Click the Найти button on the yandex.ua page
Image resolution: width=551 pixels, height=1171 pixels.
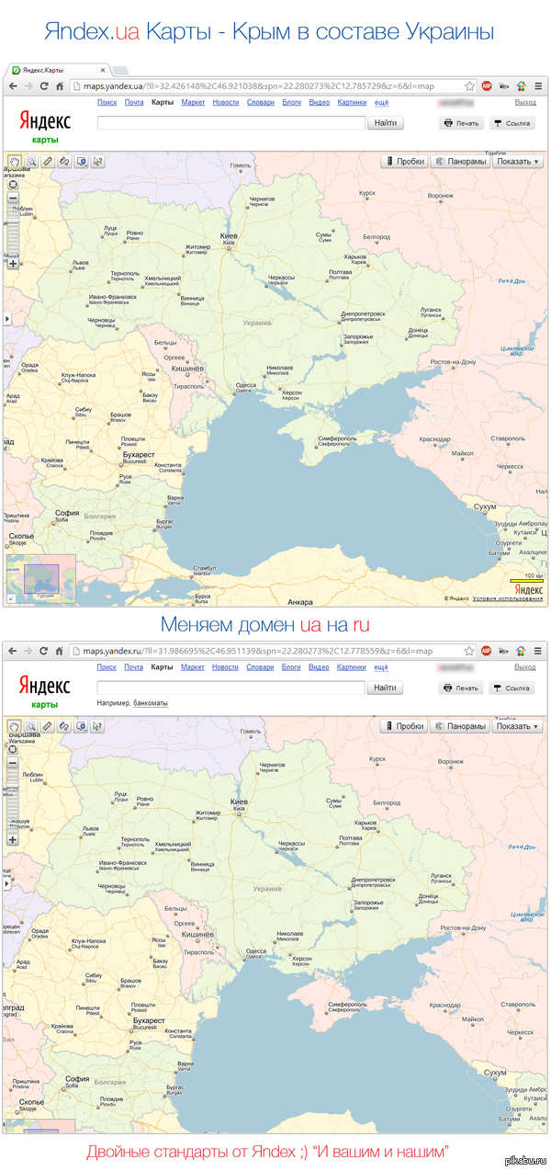[386, 122]
